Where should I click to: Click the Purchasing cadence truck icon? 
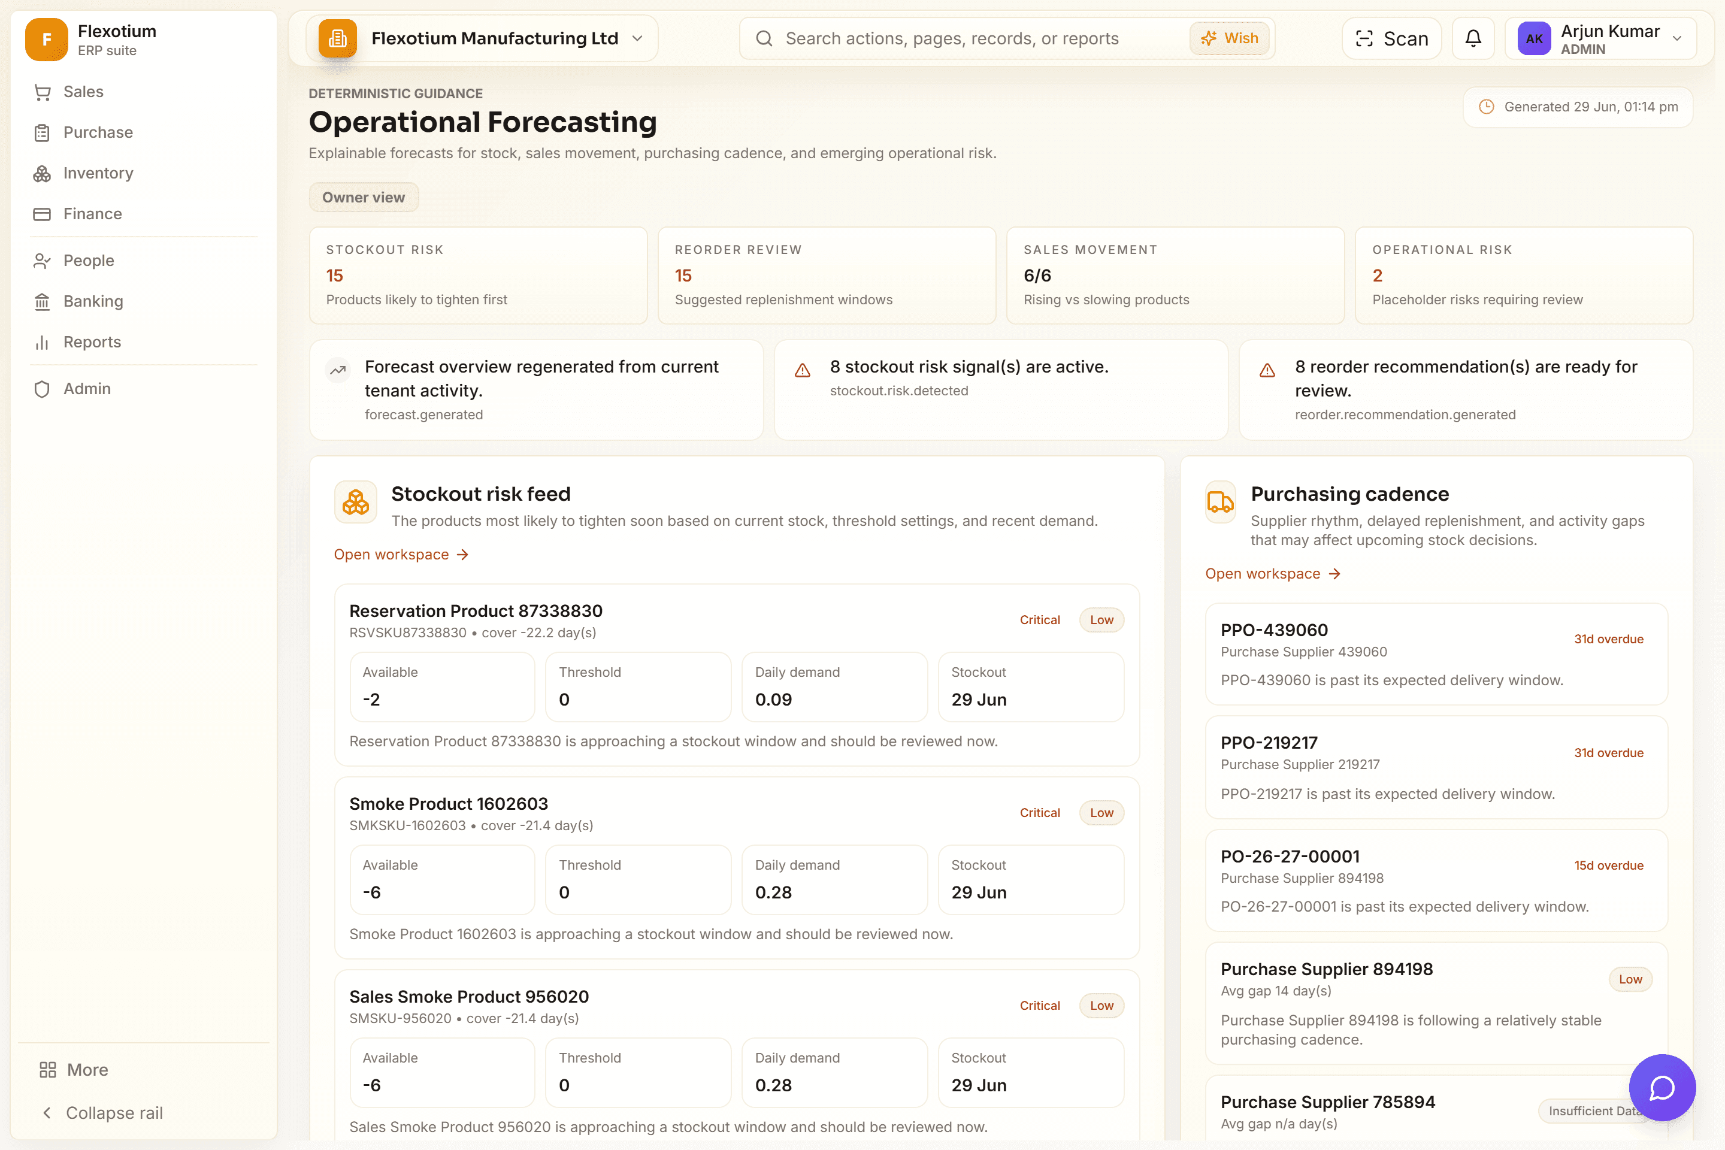point(1221,503)
